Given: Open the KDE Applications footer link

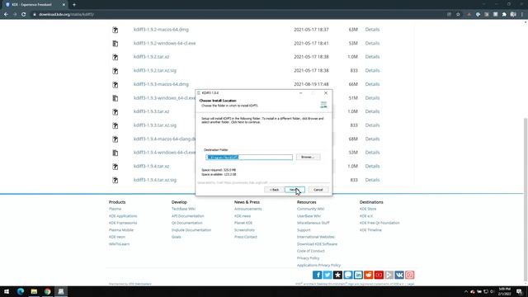Looking at the screenshot, I should pyautogui.click(x=123, y=216).
